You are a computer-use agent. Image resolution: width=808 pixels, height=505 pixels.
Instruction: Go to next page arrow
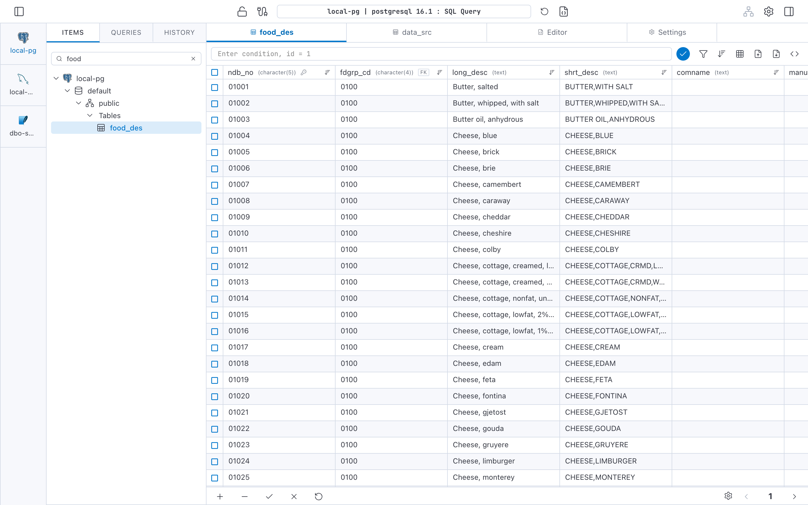[794, 497]
